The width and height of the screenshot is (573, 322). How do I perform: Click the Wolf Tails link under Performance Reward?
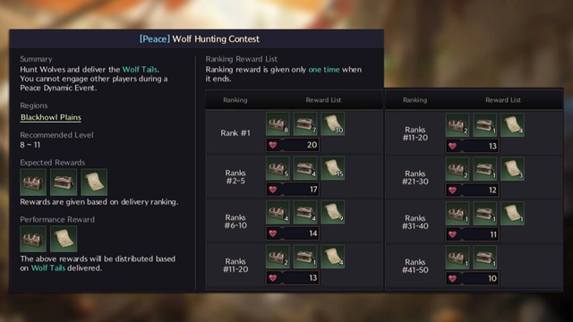[48, 268]
